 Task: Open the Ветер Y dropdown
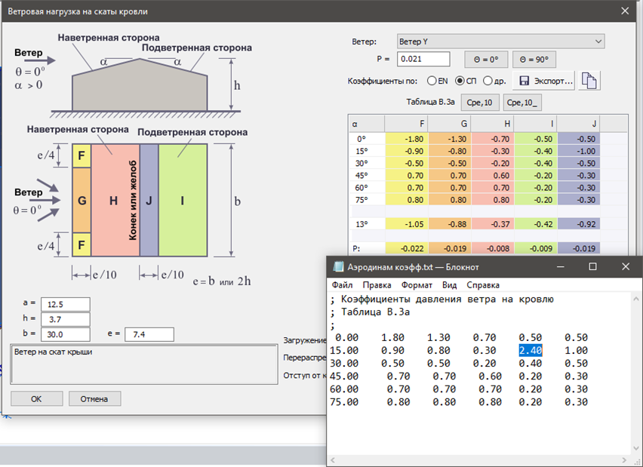[500, 41]
